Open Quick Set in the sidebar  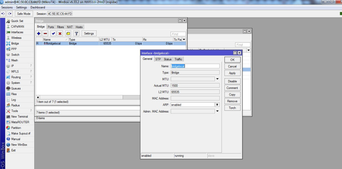coord(17,21)
